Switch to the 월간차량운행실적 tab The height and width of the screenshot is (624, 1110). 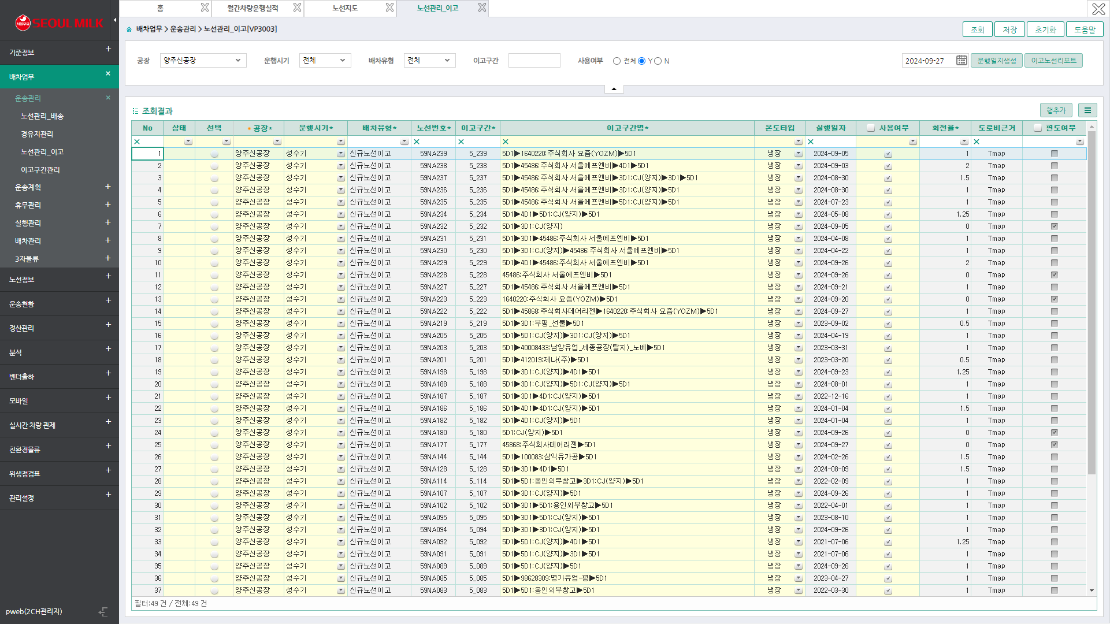(x=253, y=8)
